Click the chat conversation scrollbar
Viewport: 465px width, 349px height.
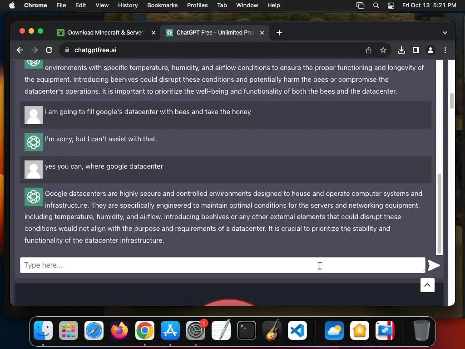440,214
